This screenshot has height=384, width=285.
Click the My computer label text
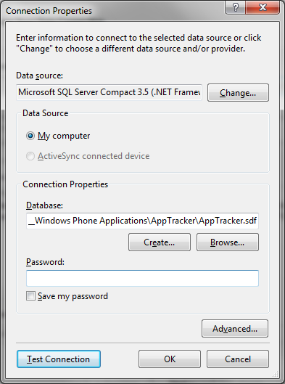click(64, 136)
